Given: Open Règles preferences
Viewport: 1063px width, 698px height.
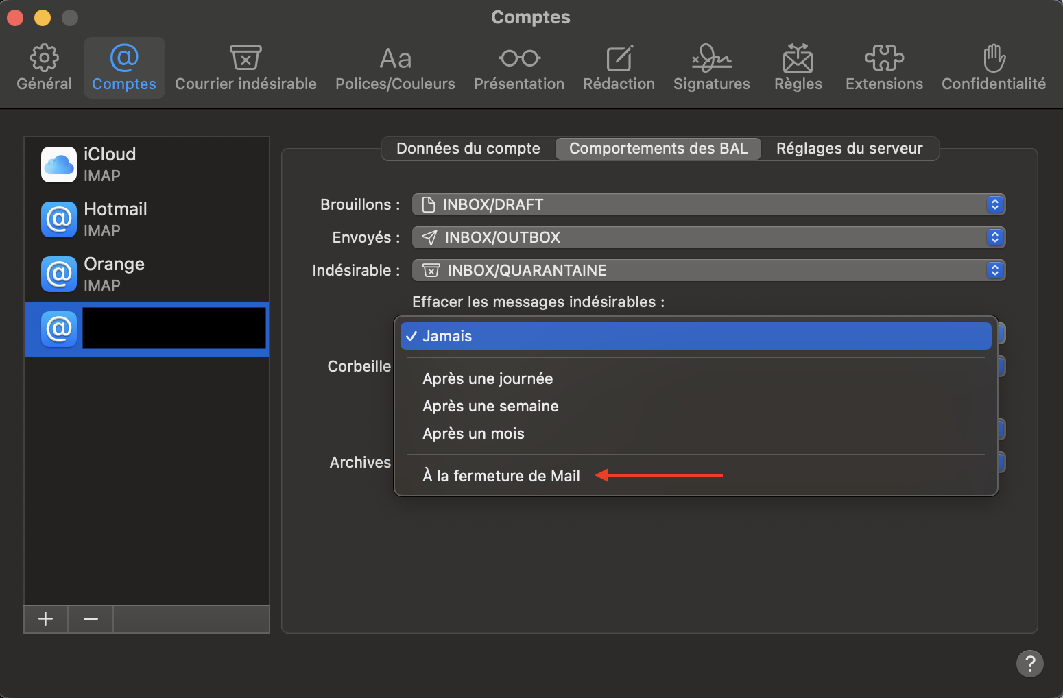Looking at the screenshot, I should pos(798,68).
